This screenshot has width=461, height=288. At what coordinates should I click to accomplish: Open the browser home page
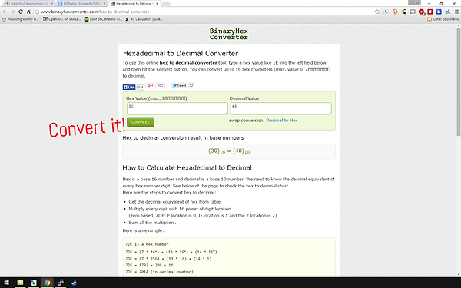tap(28, 12)
